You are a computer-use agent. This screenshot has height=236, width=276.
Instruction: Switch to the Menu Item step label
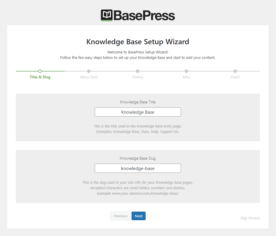point(89,77)
